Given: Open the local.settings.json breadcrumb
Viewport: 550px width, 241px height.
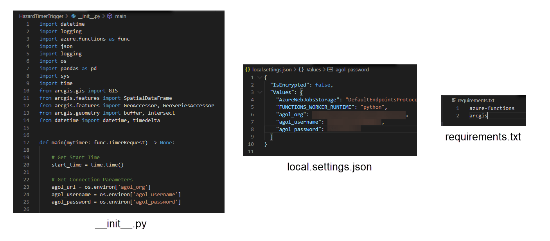Looking at the screenshot, I should 272,70.
